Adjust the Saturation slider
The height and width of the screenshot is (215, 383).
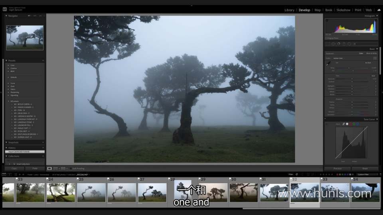coord(352,115)
